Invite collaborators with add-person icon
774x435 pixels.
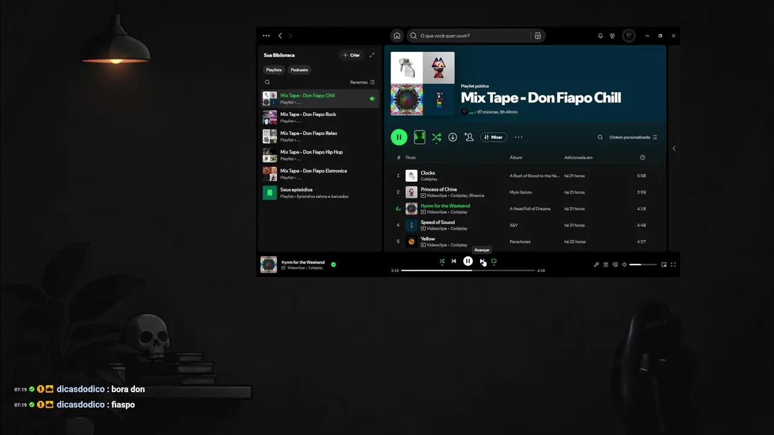click(469, 137)
